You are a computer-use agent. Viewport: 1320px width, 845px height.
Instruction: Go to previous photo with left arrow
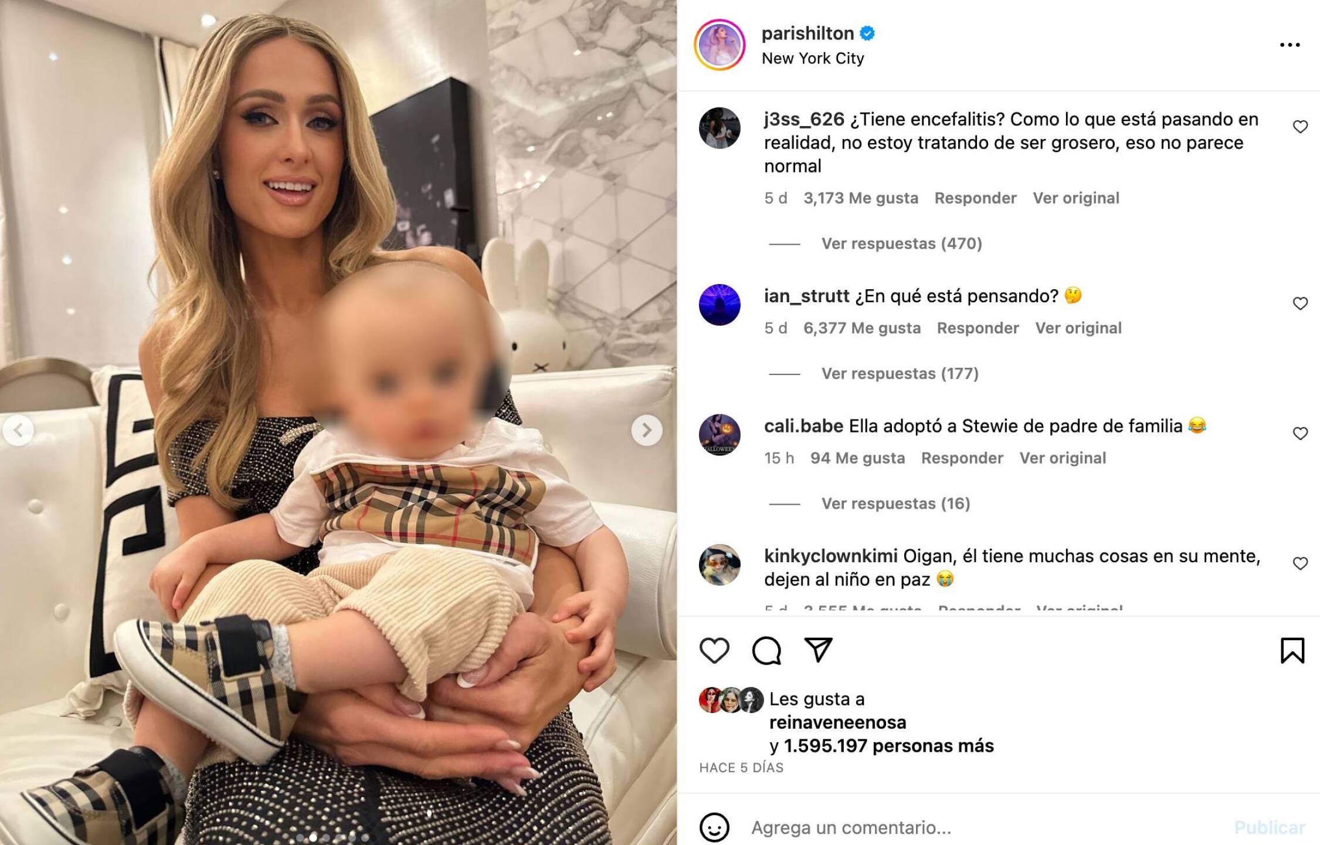[18, 430]
